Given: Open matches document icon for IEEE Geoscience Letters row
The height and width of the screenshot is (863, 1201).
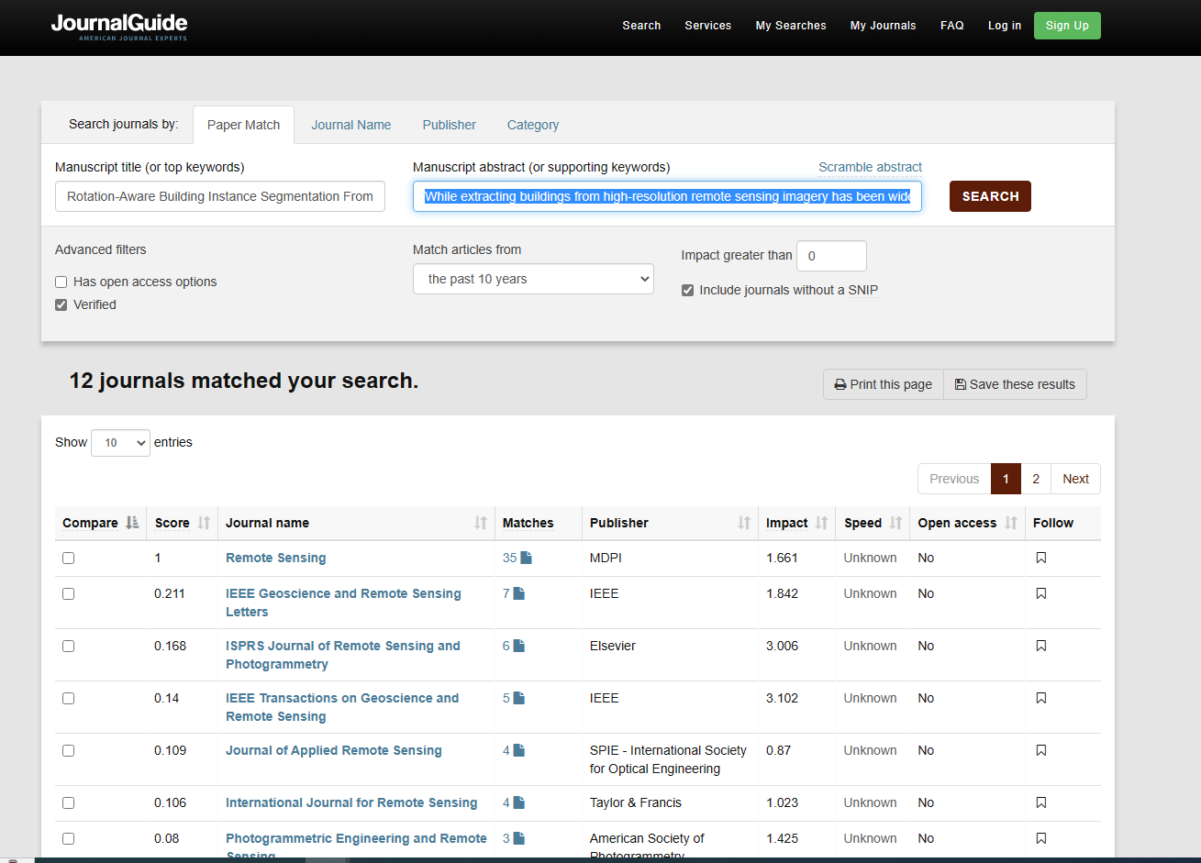Looking at the screenshot, I should [518, 593].
